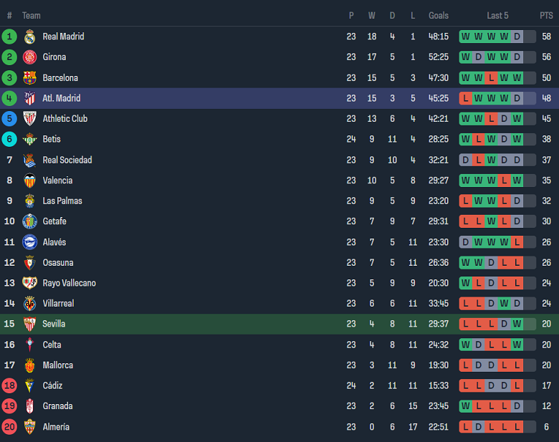Screen dimensions: 559x442
Task: Click the Barcelona club crest
Action: 29,78
